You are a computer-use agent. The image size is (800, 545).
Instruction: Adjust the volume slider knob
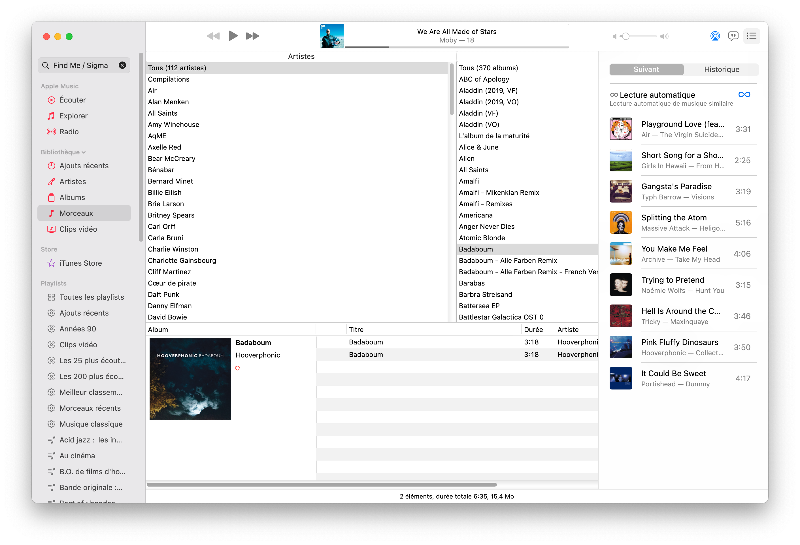click(x=626, y=36)
